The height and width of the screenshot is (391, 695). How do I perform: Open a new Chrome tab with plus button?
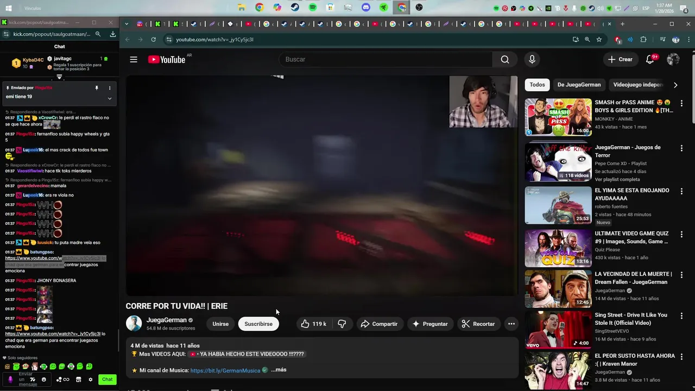(x=622, y=24)
